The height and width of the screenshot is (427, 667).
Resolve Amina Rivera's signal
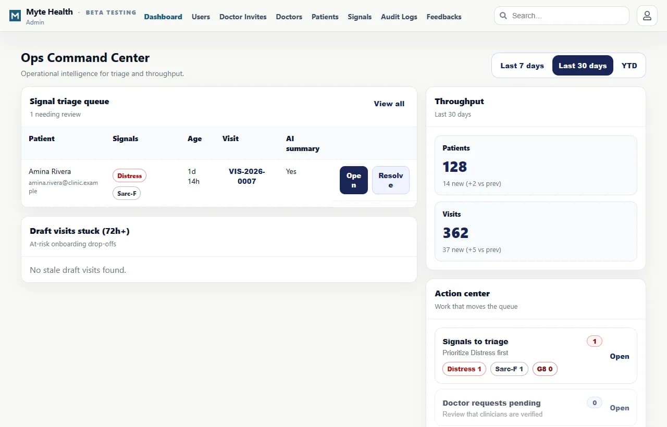pos(391,180)
